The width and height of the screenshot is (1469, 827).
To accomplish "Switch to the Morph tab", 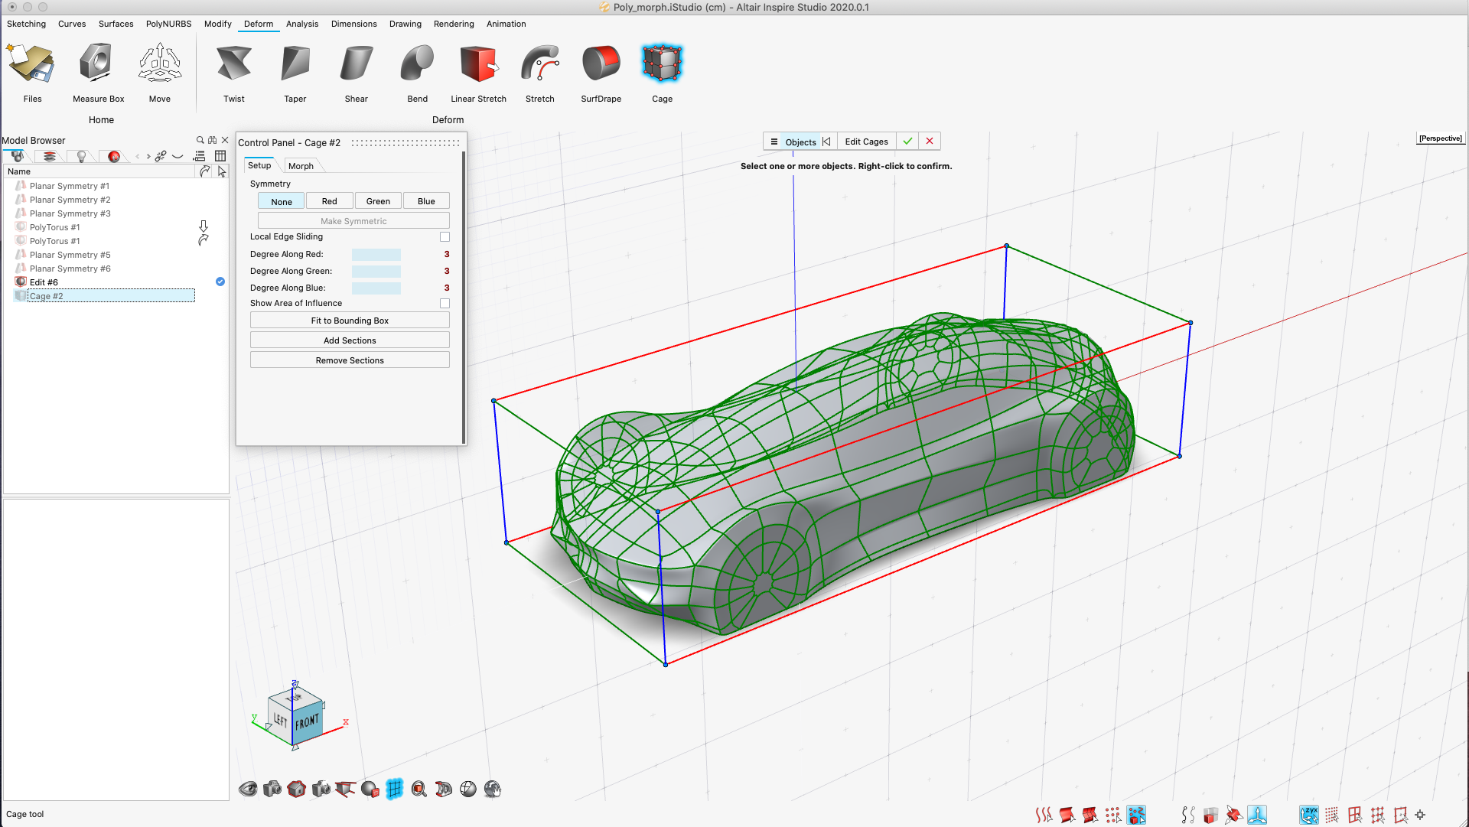I will (301, 166).
